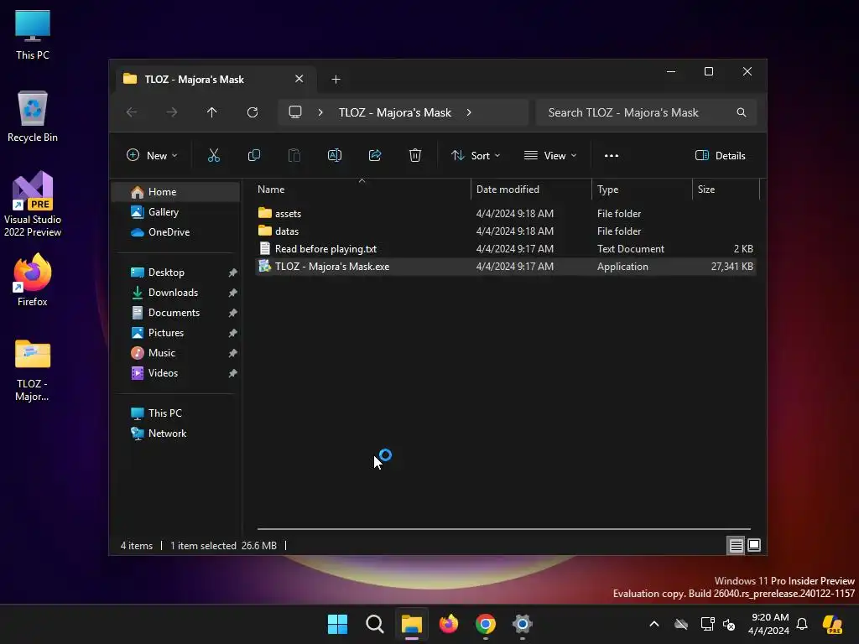Open Documents in navigation pane
The width and height of the screenshot is (859, 644).
[176, 313]
